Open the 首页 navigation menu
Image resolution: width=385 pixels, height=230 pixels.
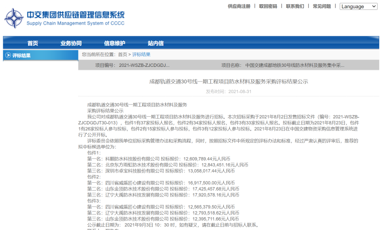[x=33, y=43]
